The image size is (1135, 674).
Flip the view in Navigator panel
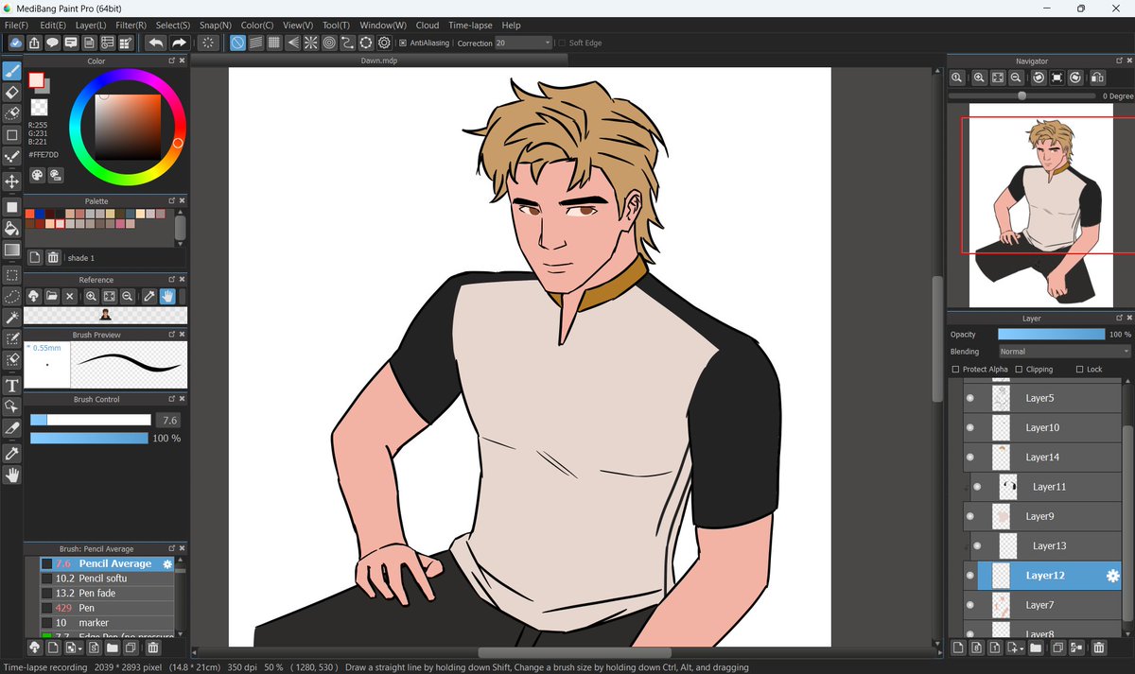(1097, 78)
